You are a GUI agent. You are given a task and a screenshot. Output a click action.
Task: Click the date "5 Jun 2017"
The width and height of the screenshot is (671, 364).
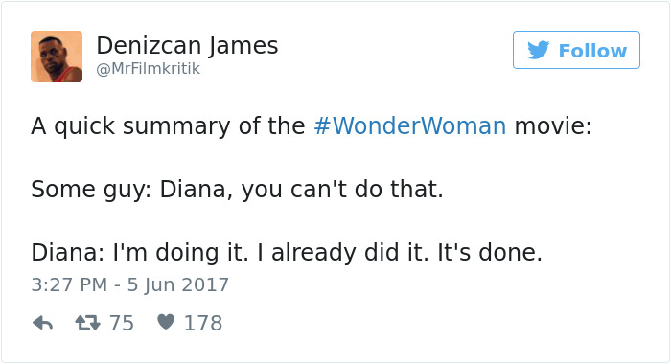(178, 284)
